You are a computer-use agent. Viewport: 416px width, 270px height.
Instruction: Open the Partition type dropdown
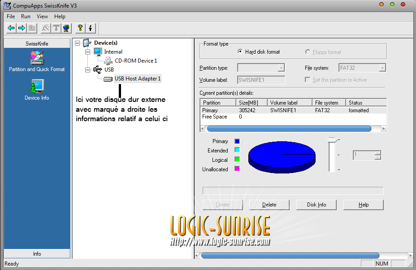281,68
